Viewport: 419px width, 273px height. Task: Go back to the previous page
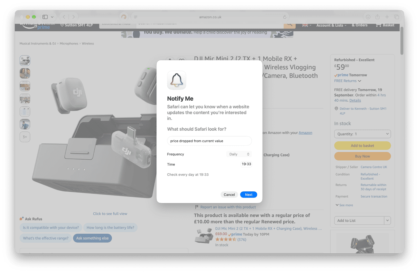click(x=64, y=17)
